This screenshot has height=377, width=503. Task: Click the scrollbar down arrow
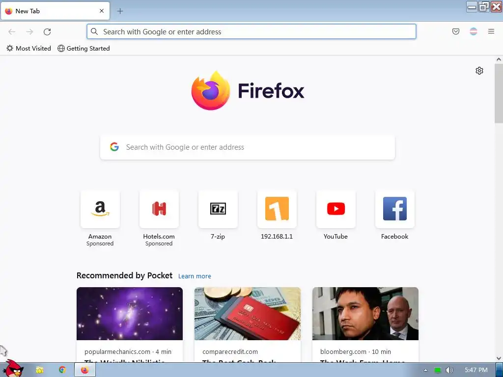tap(499, 358)
